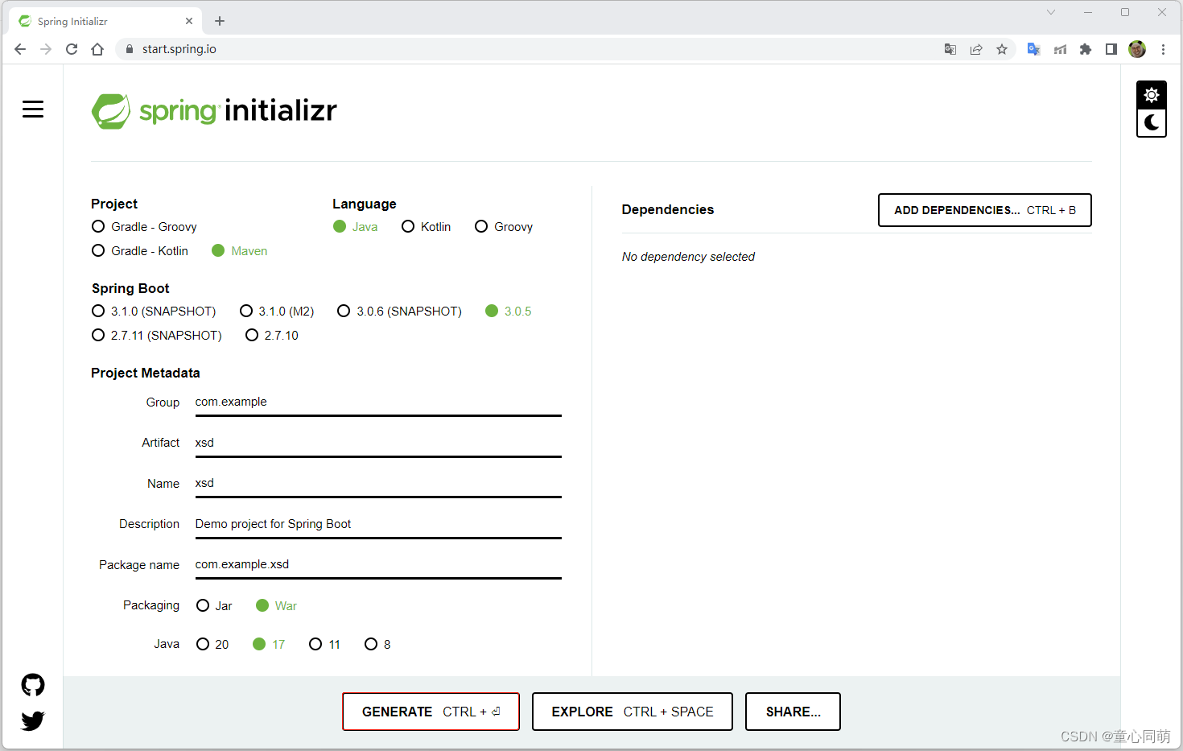Edit the Name field
The width and height of the screenshot is (1183, 751).
378,484
